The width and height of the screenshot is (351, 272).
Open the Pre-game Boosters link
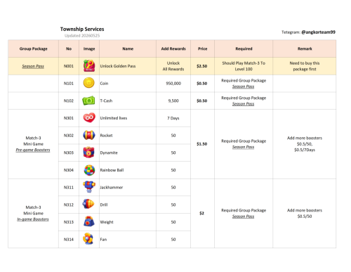[33, 150]
